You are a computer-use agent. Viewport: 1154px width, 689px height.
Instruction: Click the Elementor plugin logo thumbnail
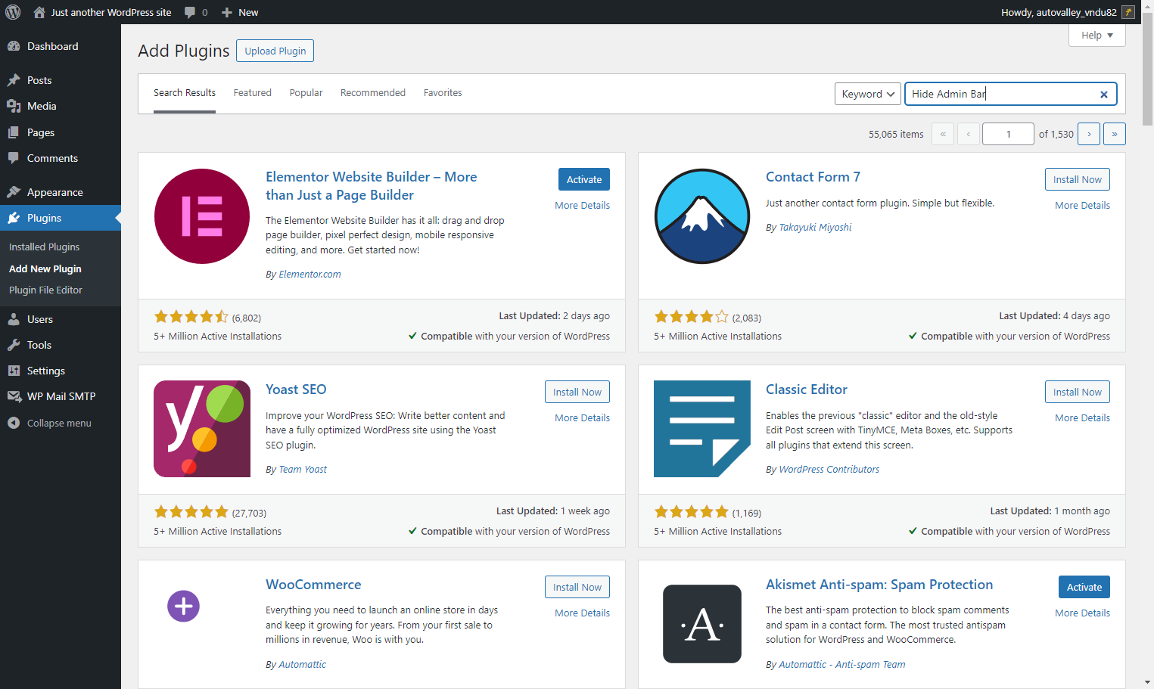point(202,216)
